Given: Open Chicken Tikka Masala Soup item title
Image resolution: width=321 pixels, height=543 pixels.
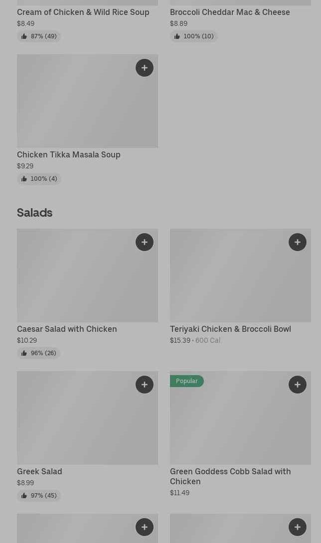Looking at the screenshot, I should [x=69, y=154].
